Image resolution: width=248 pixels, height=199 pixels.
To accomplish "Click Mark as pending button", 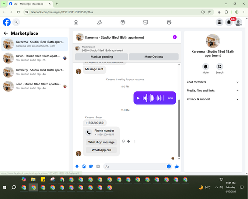I will point(102,57).
